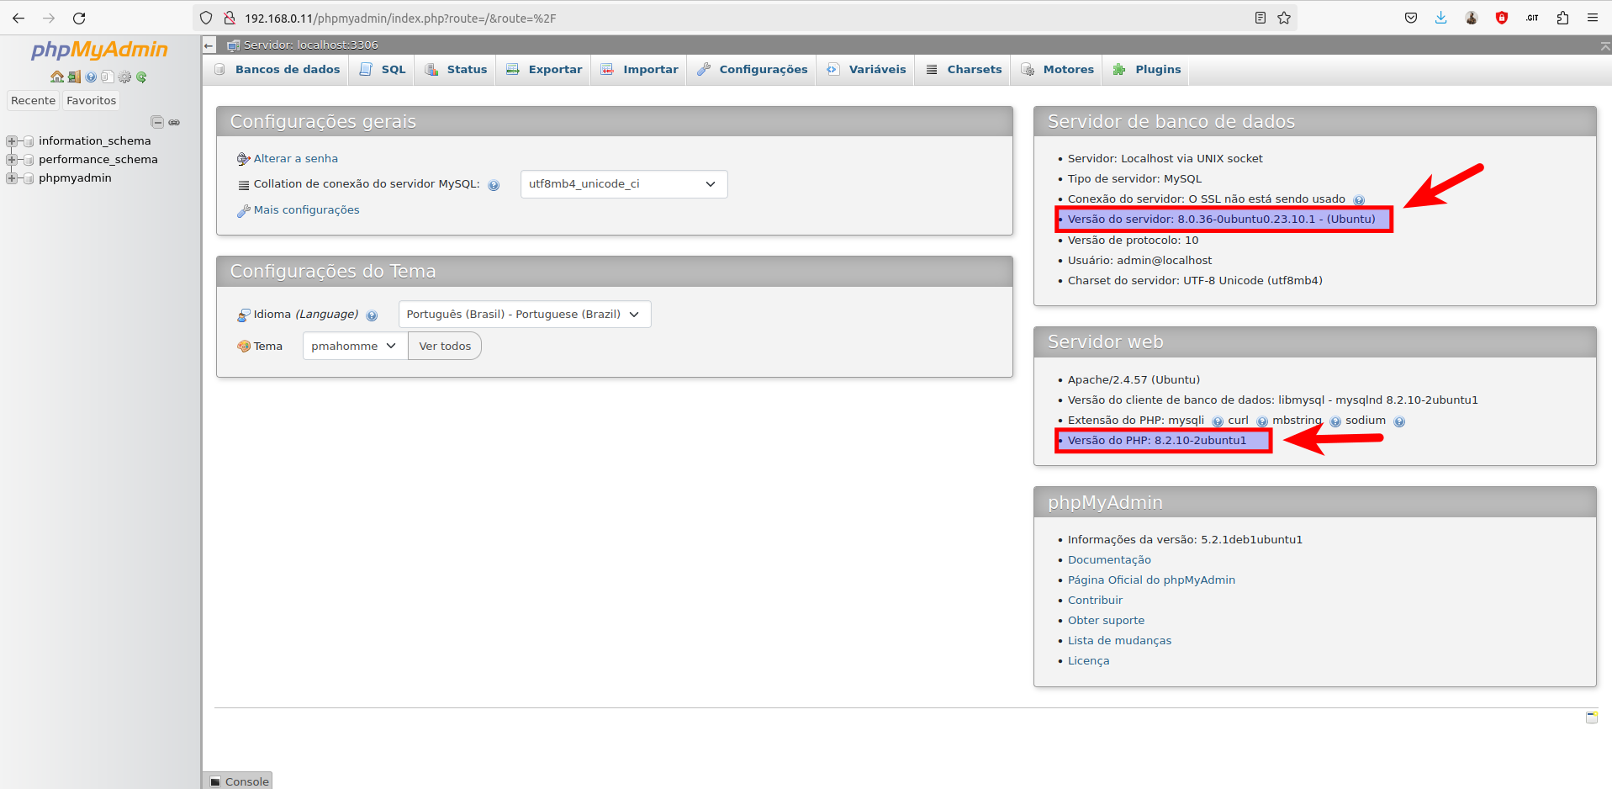The image size is (1612, 789).
Task: Open MySQL documentation pages icon in sidebar
Action: (108, 77)
